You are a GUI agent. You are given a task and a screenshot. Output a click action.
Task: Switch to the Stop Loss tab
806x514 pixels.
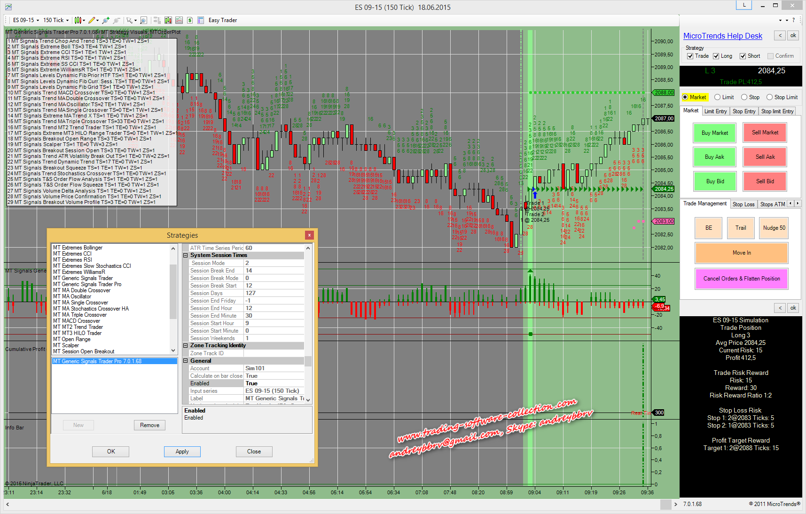point(743,204)
